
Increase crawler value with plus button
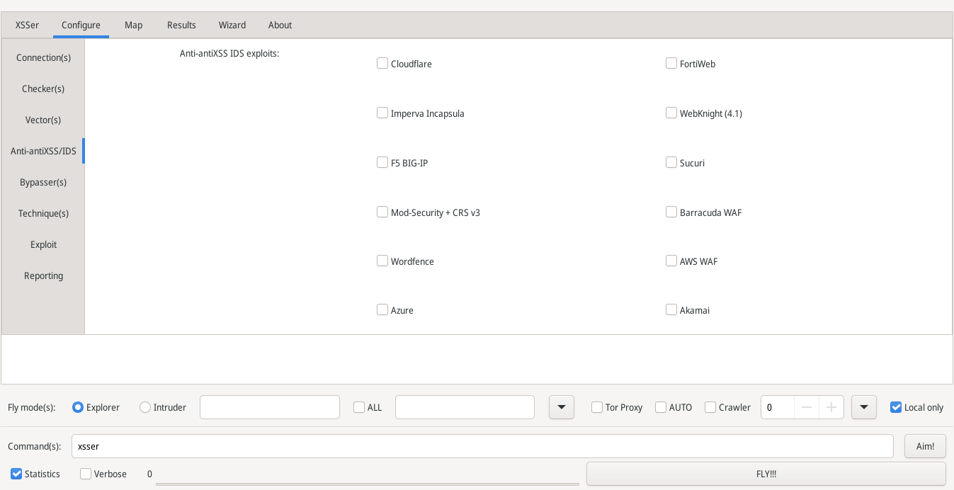[831, 407]
